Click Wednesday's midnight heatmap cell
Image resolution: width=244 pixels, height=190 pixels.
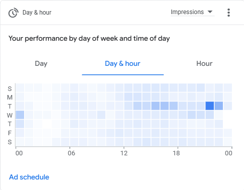(x=20, y=115)
